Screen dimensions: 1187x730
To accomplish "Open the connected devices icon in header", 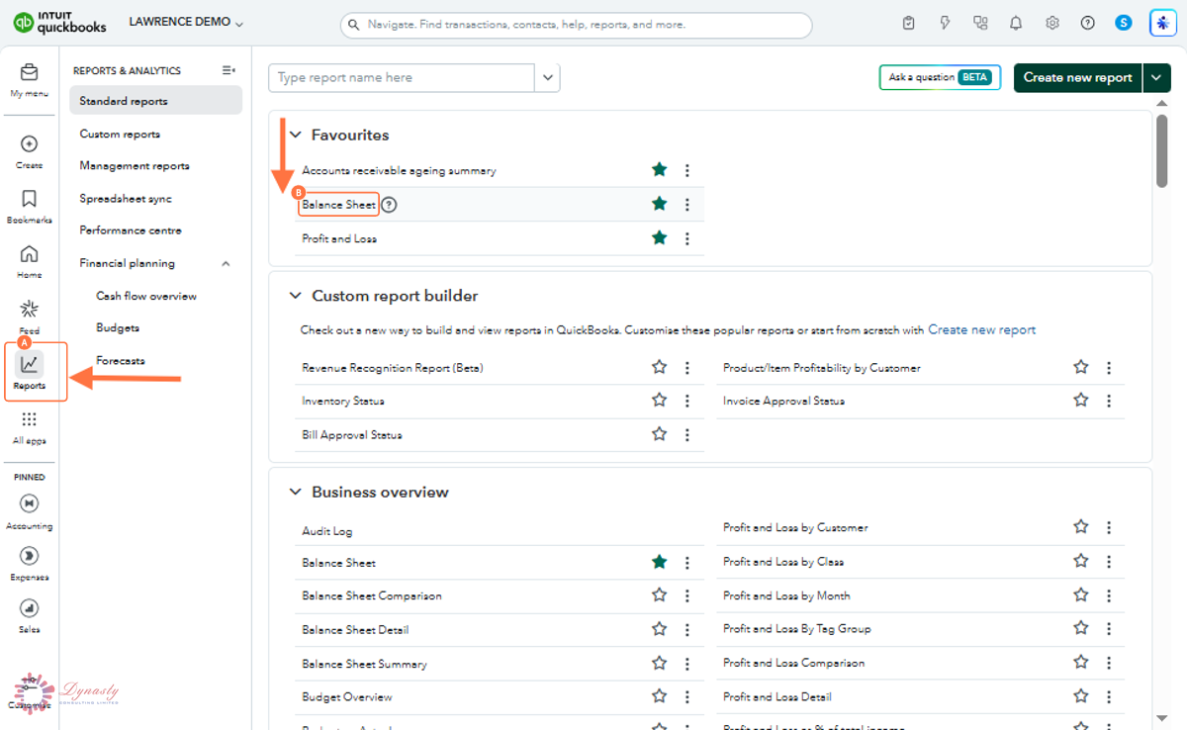I will [980, 23].
